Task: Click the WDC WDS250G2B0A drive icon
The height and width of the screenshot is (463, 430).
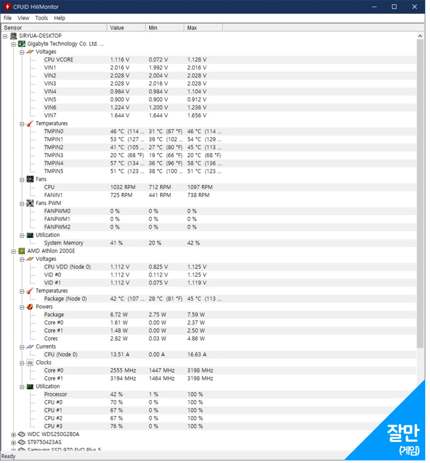Action: tap(22, 434)
